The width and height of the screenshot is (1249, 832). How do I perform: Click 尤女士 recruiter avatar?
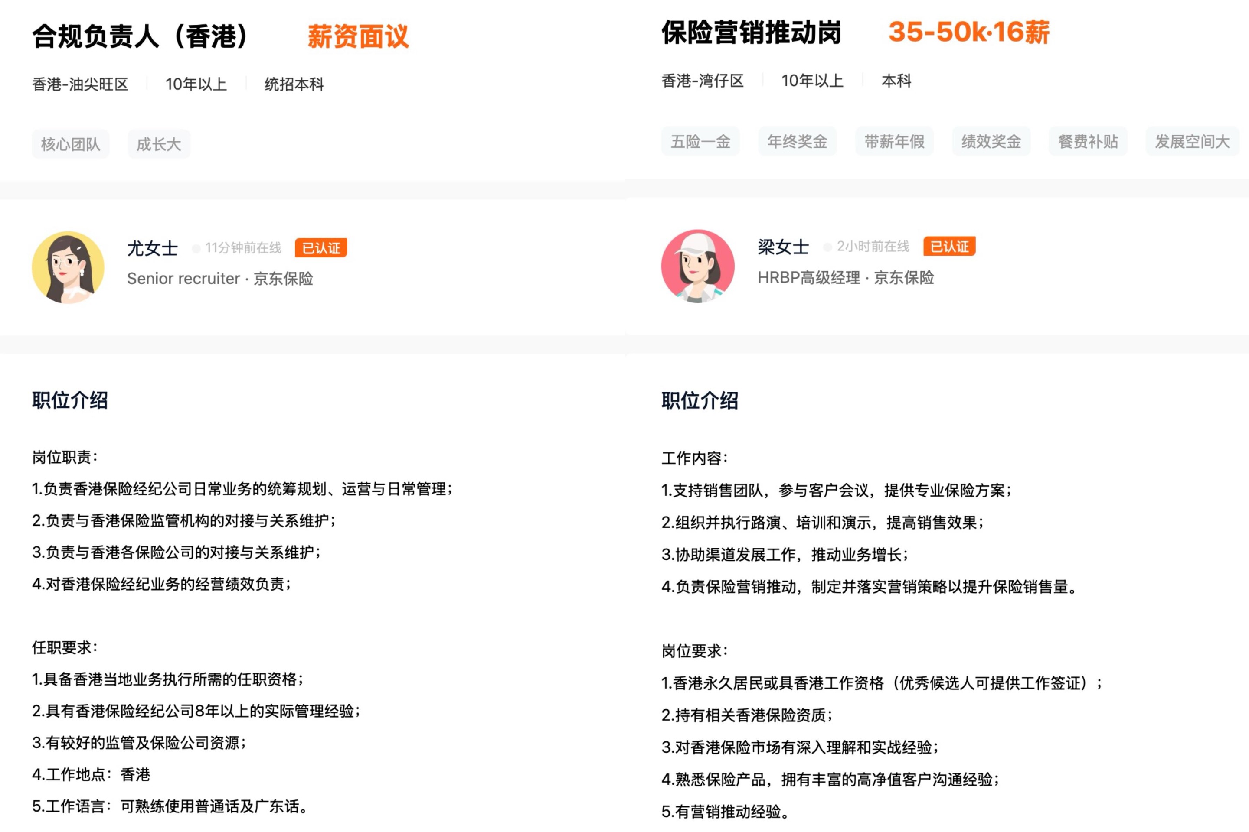68,267
